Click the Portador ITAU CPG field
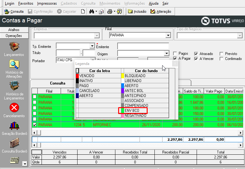The height and width of the screenshot is (169, 245). [x=73, y=60]
